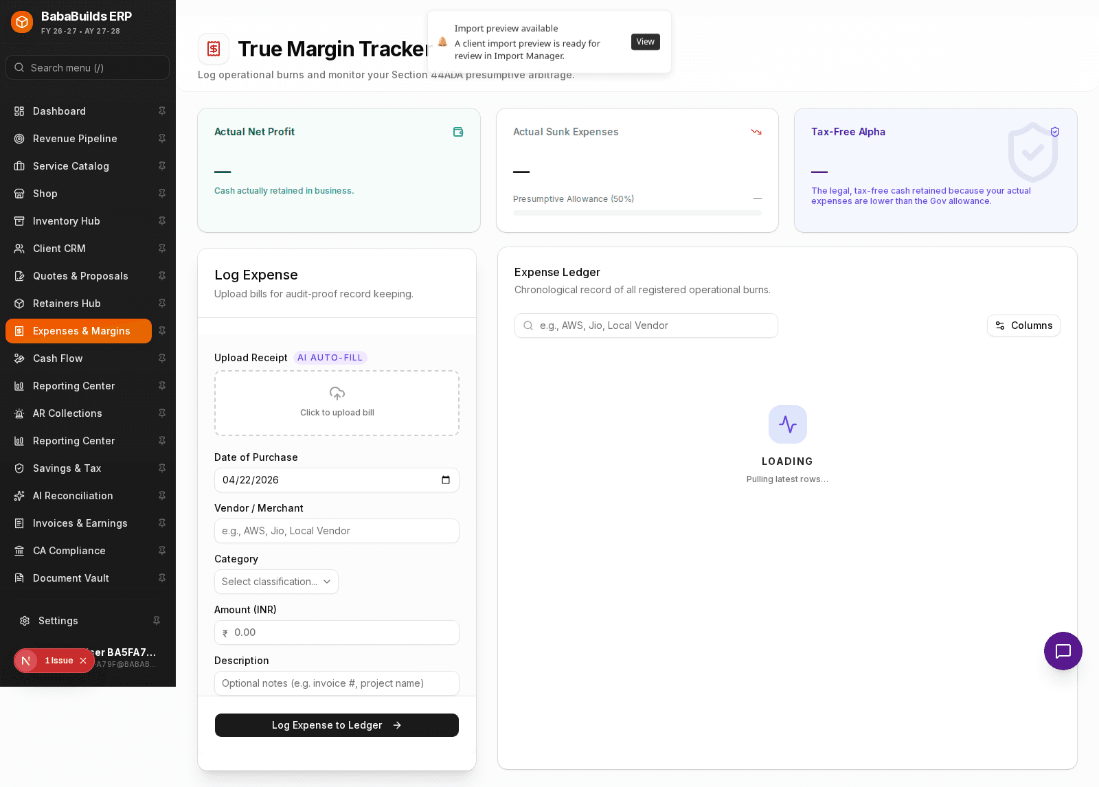The height and width of the screenshot is (787, 1099).
Task: Click the Description notes field
Action: tap(337, 683)
